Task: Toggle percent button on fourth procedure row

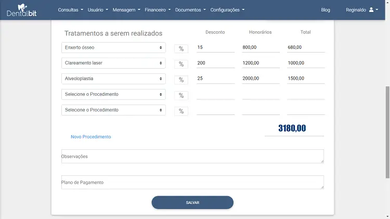Action: 181,95
